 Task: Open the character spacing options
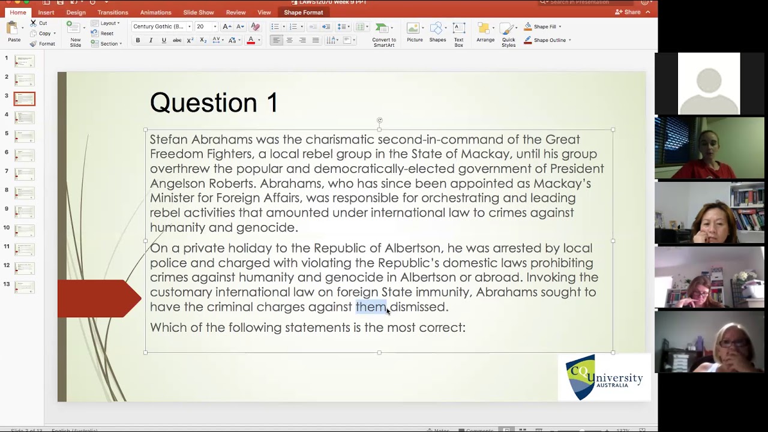pos(217,40)
